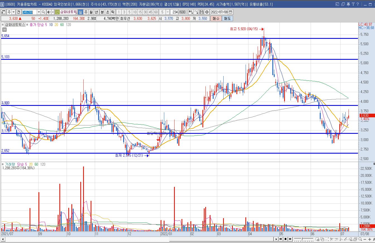Click the add candlestick chart type icon

point(191,12)
